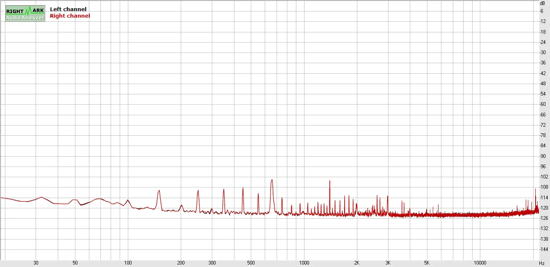550x267 pixels.
Task: Click the 30 Hz frequency axis label
Action: pos(36,263)
